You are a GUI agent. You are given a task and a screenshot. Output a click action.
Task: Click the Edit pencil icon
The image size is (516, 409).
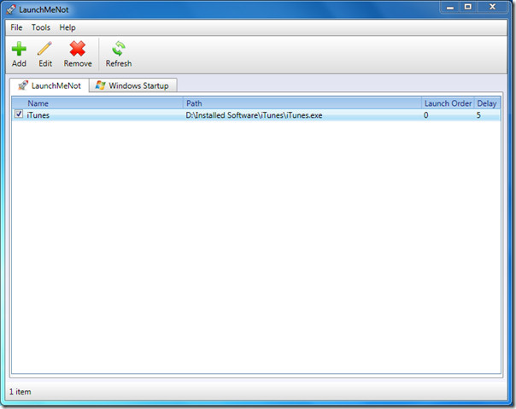point(44,49)
